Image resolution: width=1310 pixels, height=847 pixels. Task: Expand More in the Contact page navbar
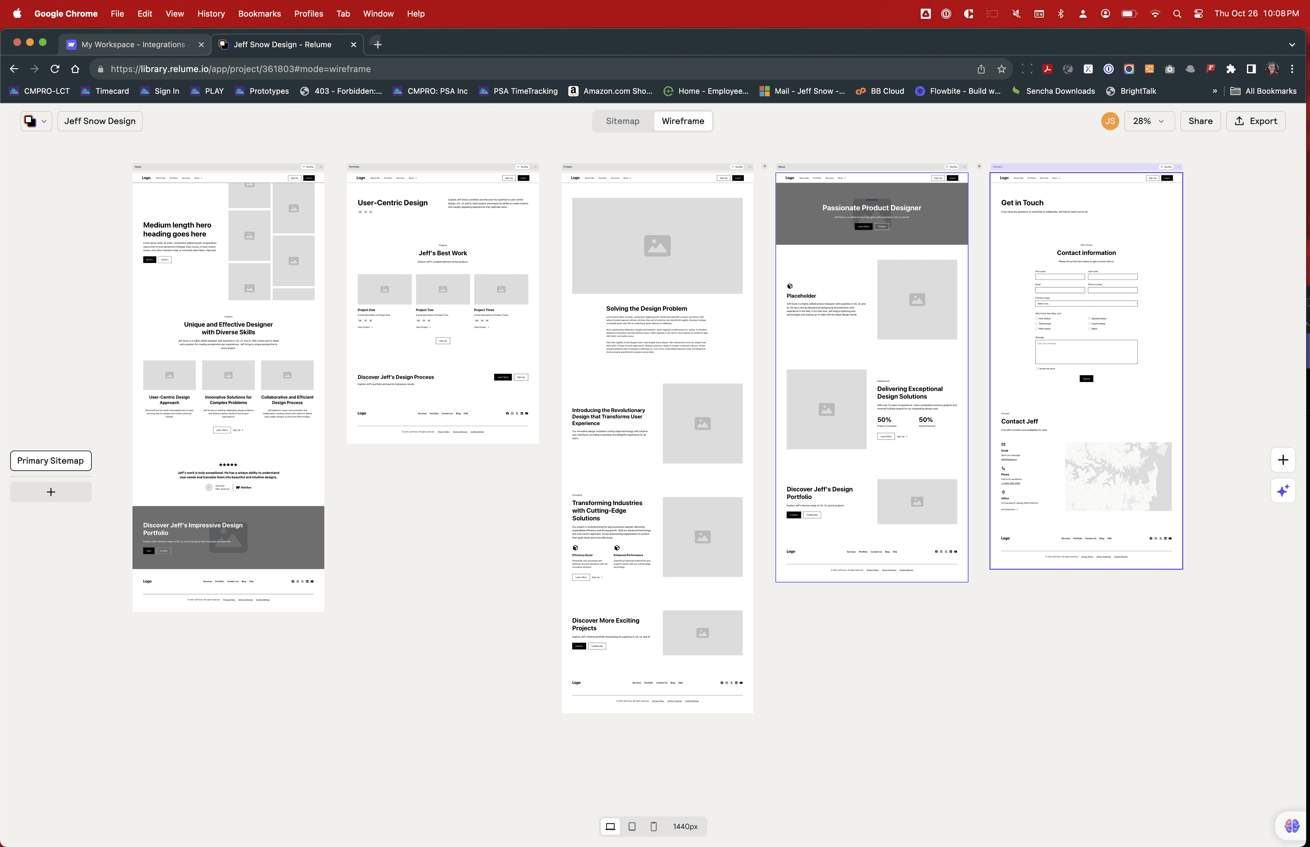tap(1056, 178)
